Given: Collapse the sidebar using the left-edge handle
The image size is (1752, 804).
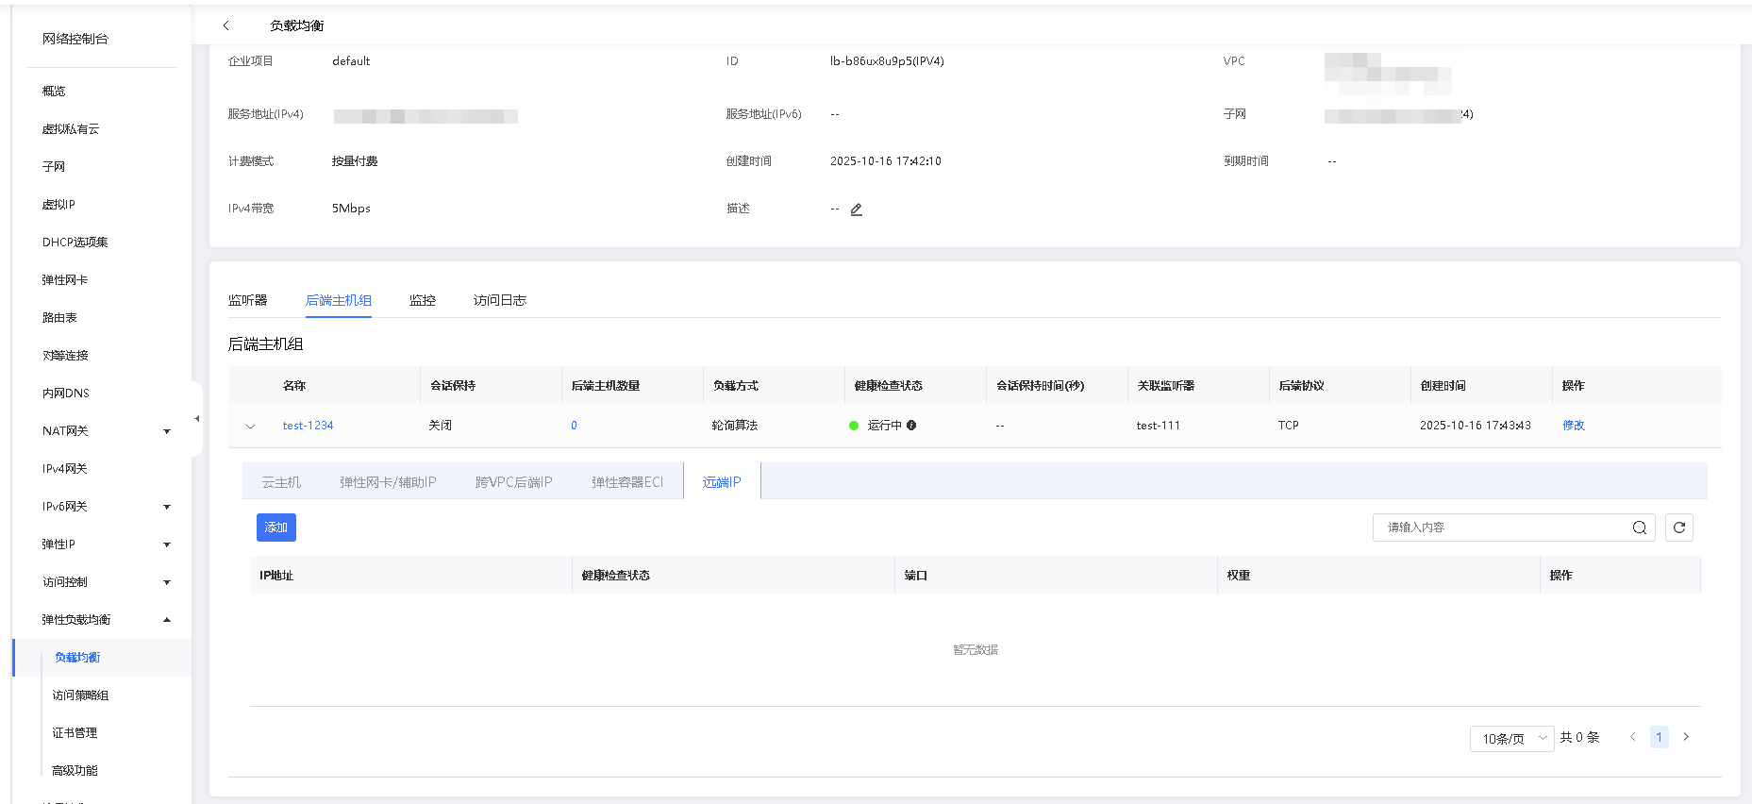Looking at the screenshot, I should coord(196,418).
